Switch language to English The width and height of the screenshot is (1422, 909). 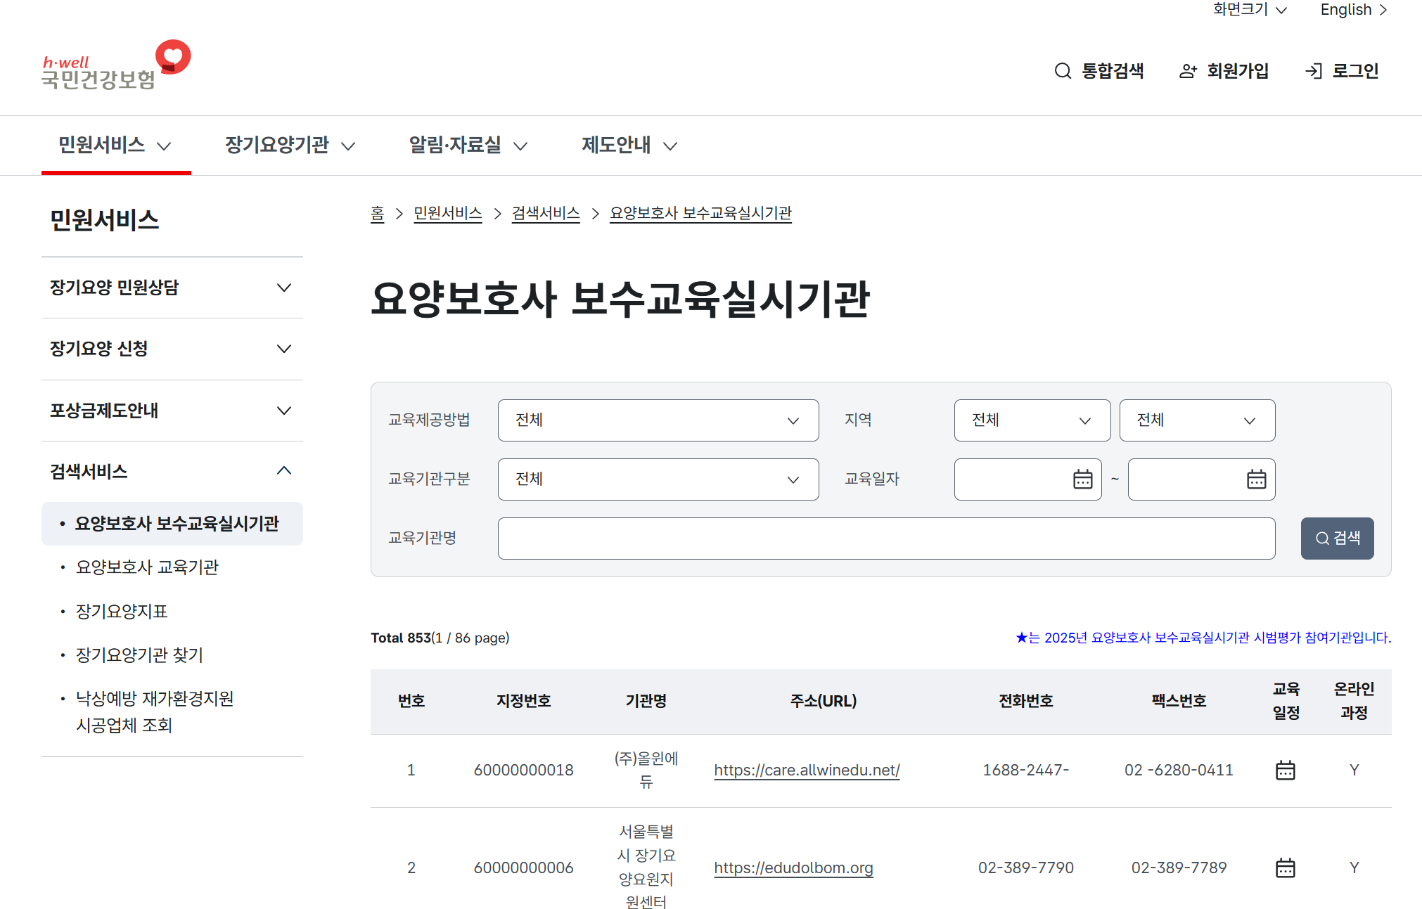point(1354,10)
